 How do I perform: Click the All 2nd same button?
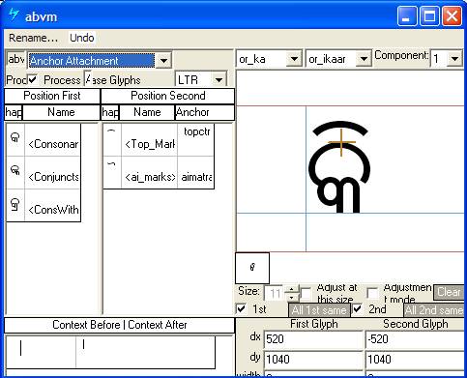tap(434, 310)
